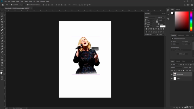Select the Eraser tool
Viewport: 194px width, 109px height.
click(2, 41)
